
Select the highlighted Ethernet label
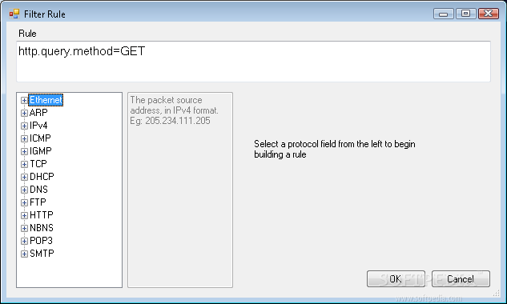coord(46,100)
